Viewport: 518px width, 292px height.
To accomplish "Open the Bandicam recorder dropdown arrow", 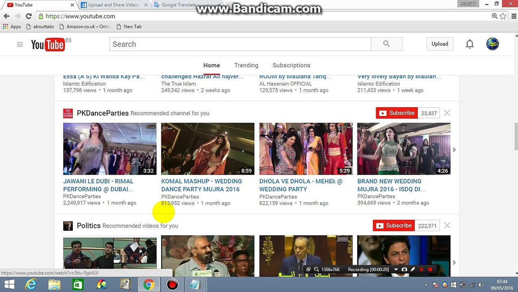I will [x=396, y=269].
